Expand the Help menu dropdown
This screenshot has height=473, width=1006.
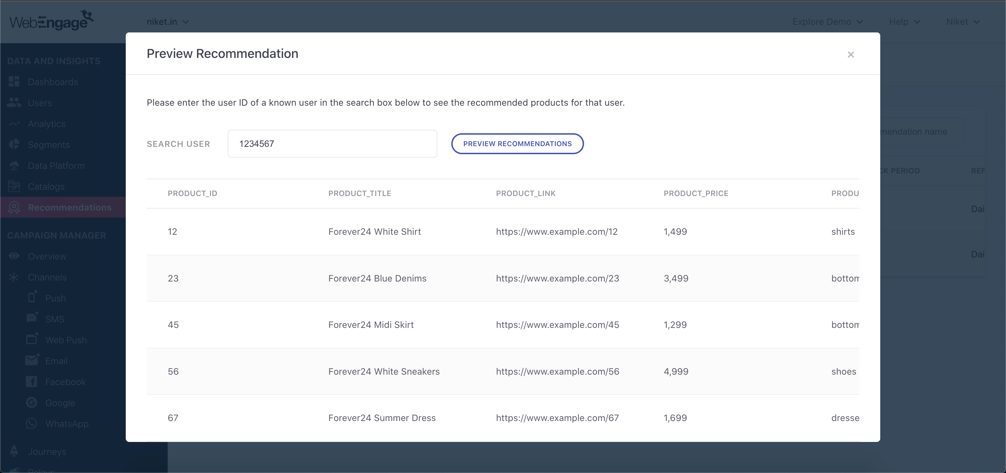pyautogui.click(x=904, y=22)
